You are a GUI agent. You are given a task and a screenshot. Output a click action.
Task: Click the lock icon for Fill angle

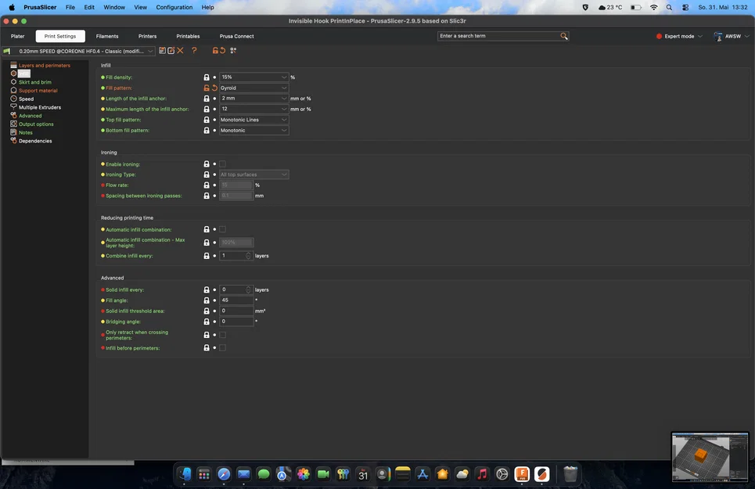click(207, 300)
